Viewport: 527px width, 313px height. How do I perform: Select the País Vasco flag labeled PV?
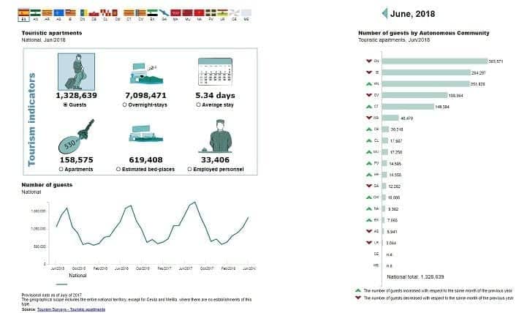click(x=211, y=13)
